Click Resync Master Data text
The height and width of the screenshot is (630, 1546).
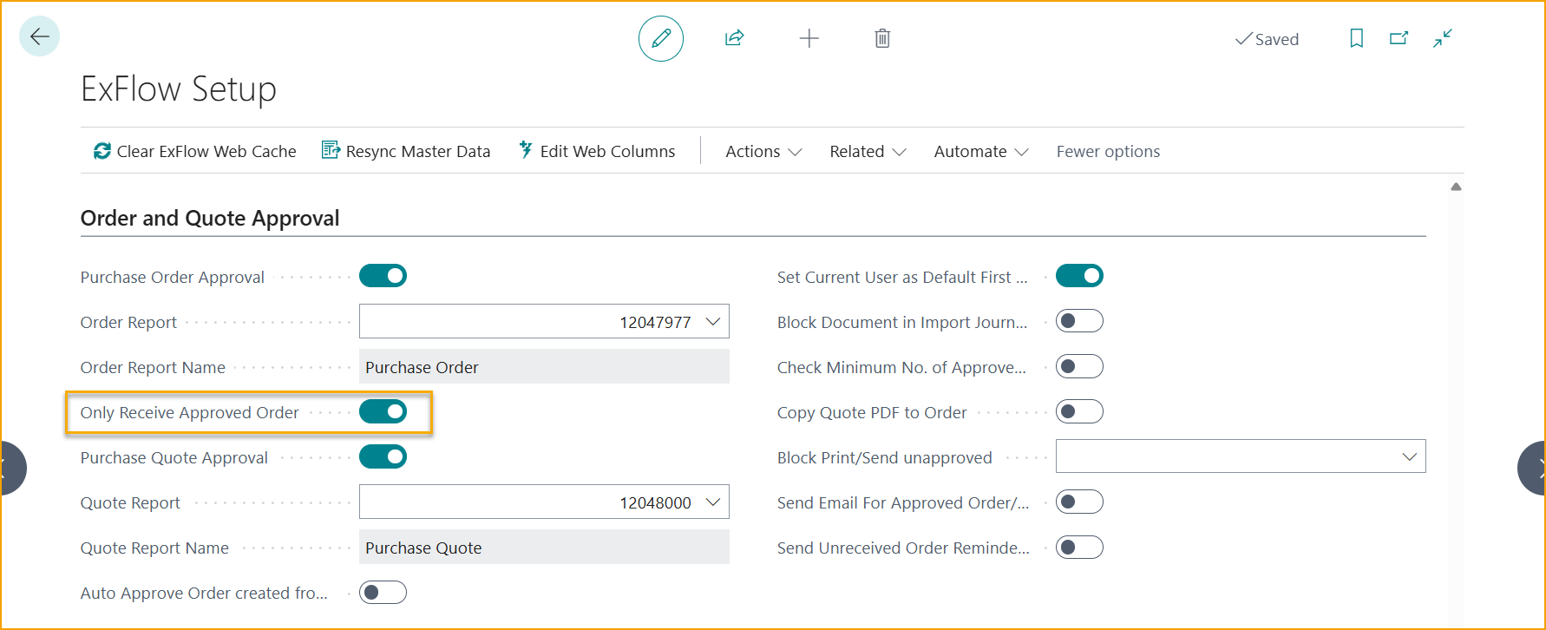(418, 151)
